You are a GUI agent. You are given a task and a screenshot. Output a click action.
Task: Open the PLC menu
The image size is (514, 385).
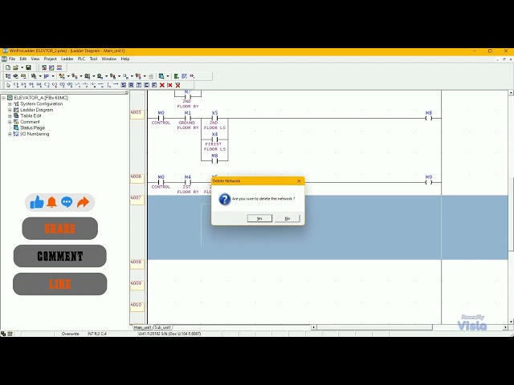(x=81, y=59)
